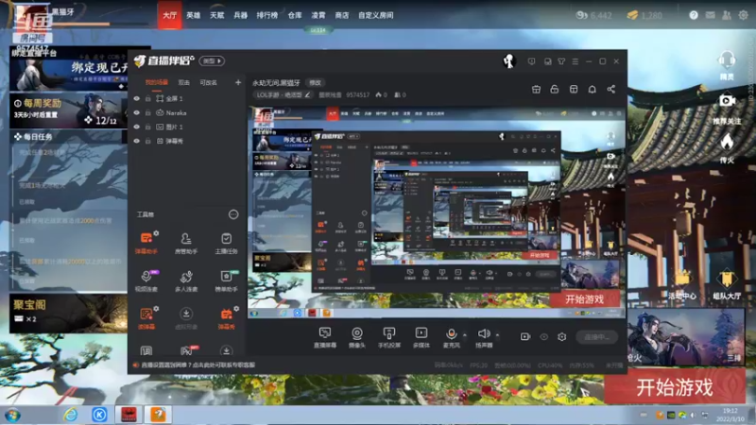Open the 多人连麦 tool
This screenshot has height=425, width=756.
click(185, 280)
